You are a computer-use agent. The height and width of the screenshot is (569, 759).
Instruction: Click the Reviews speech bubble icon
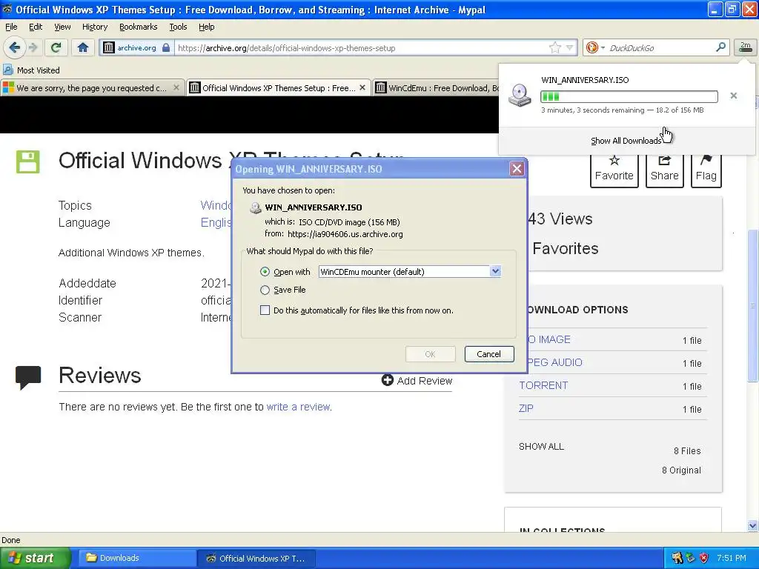(x=28, y=377)
